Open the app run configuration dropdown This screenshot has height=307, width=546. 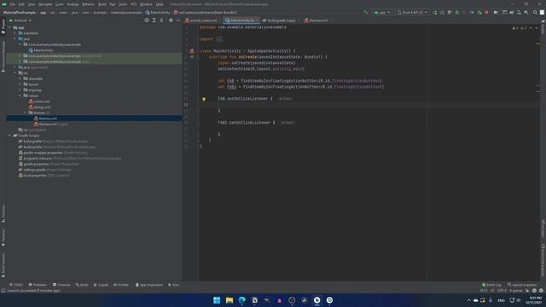point(382,13)
